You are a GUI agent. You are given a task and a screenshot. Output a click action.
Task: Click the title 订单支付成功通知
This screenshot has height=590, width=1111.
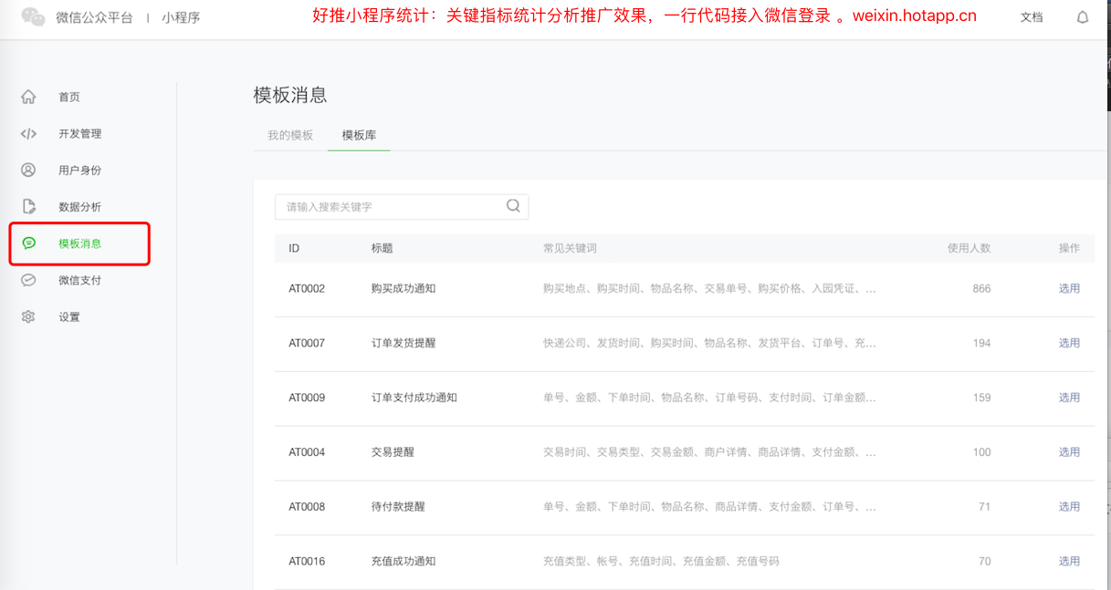[x=414, y=398]
